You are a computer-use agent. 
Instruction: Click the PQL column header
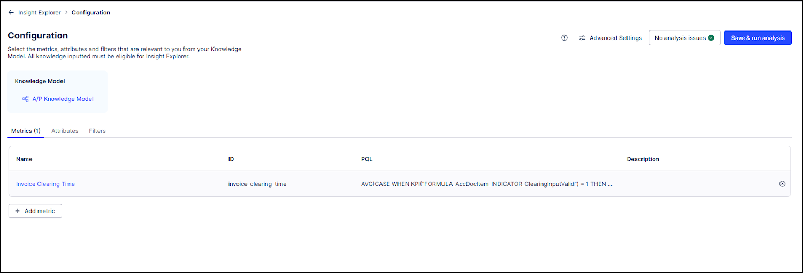tap(367, 159)
